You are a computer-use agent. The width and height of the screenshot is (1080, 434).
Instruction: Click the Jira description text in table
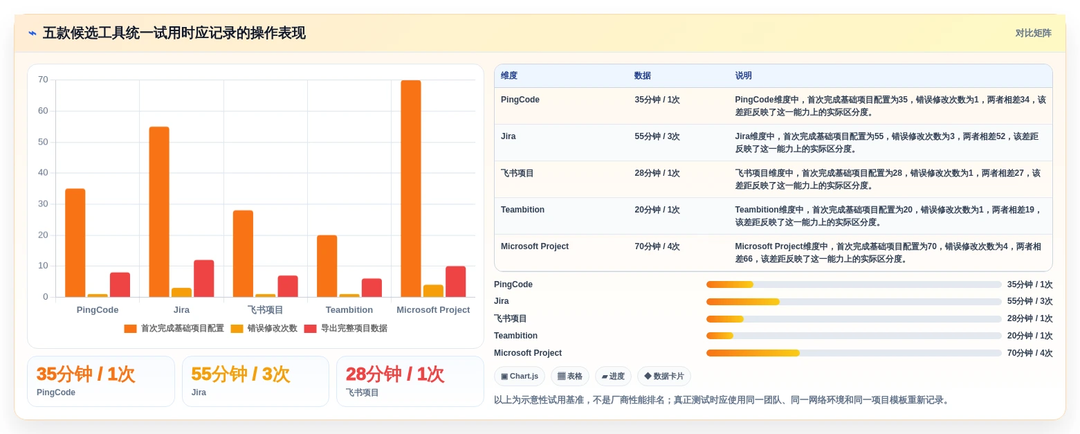pos(887,143)
